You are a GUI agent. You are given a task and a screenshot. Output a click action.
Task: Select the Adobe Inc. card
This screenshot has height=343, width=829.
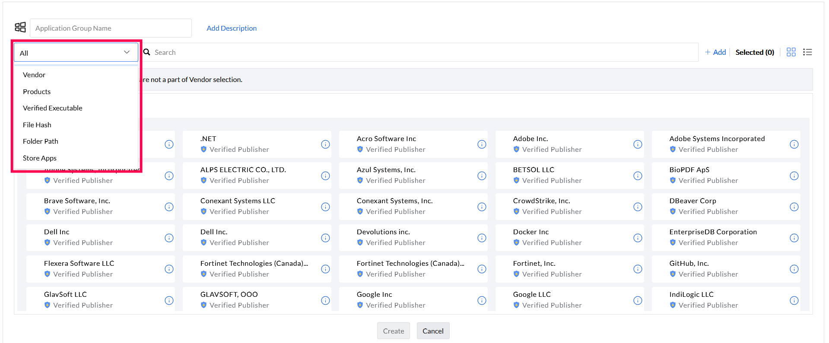coord(570,144)
